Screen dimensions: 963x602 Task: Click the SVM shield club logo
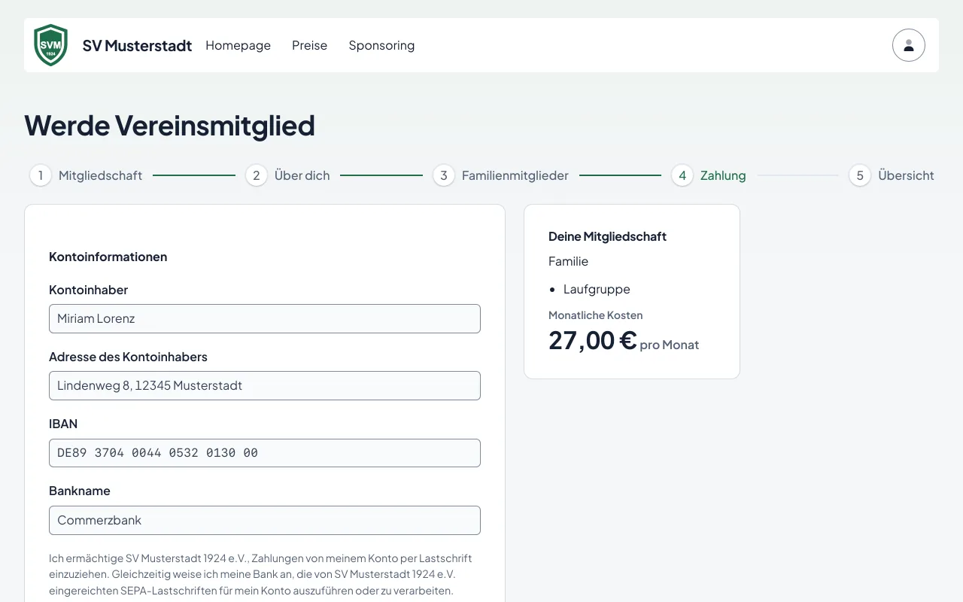pos(51,45)
